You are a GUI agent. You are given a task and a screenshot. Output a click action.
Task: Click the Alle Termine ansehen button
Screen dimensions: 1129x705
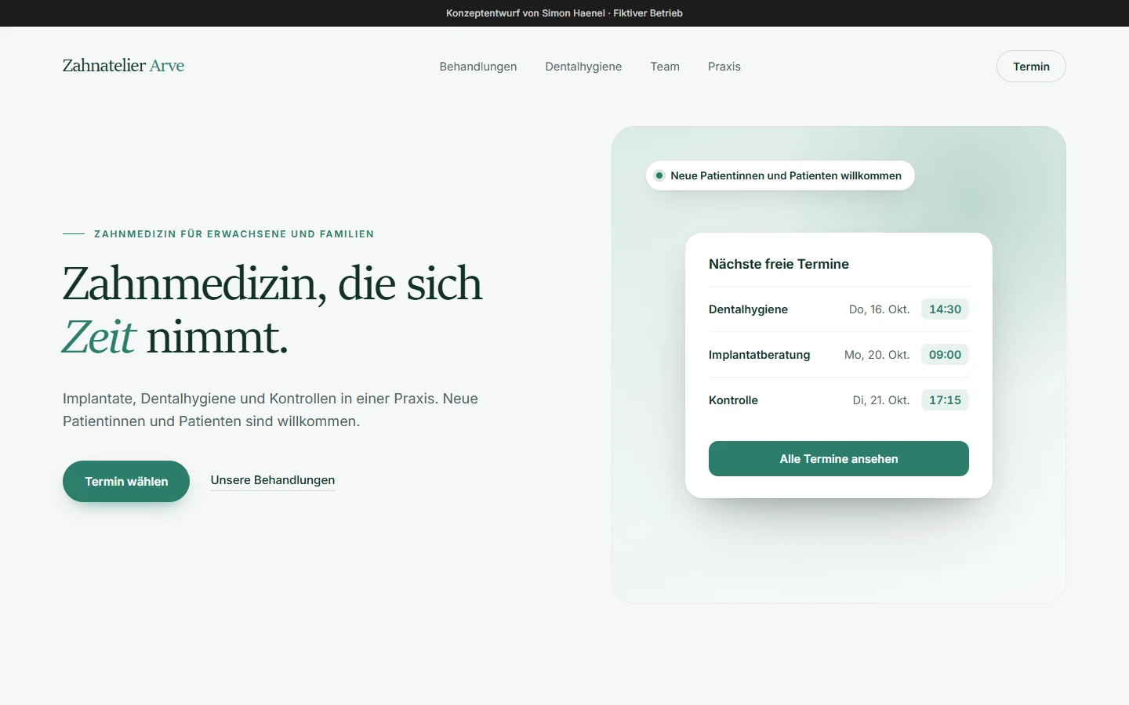[839, 459]
